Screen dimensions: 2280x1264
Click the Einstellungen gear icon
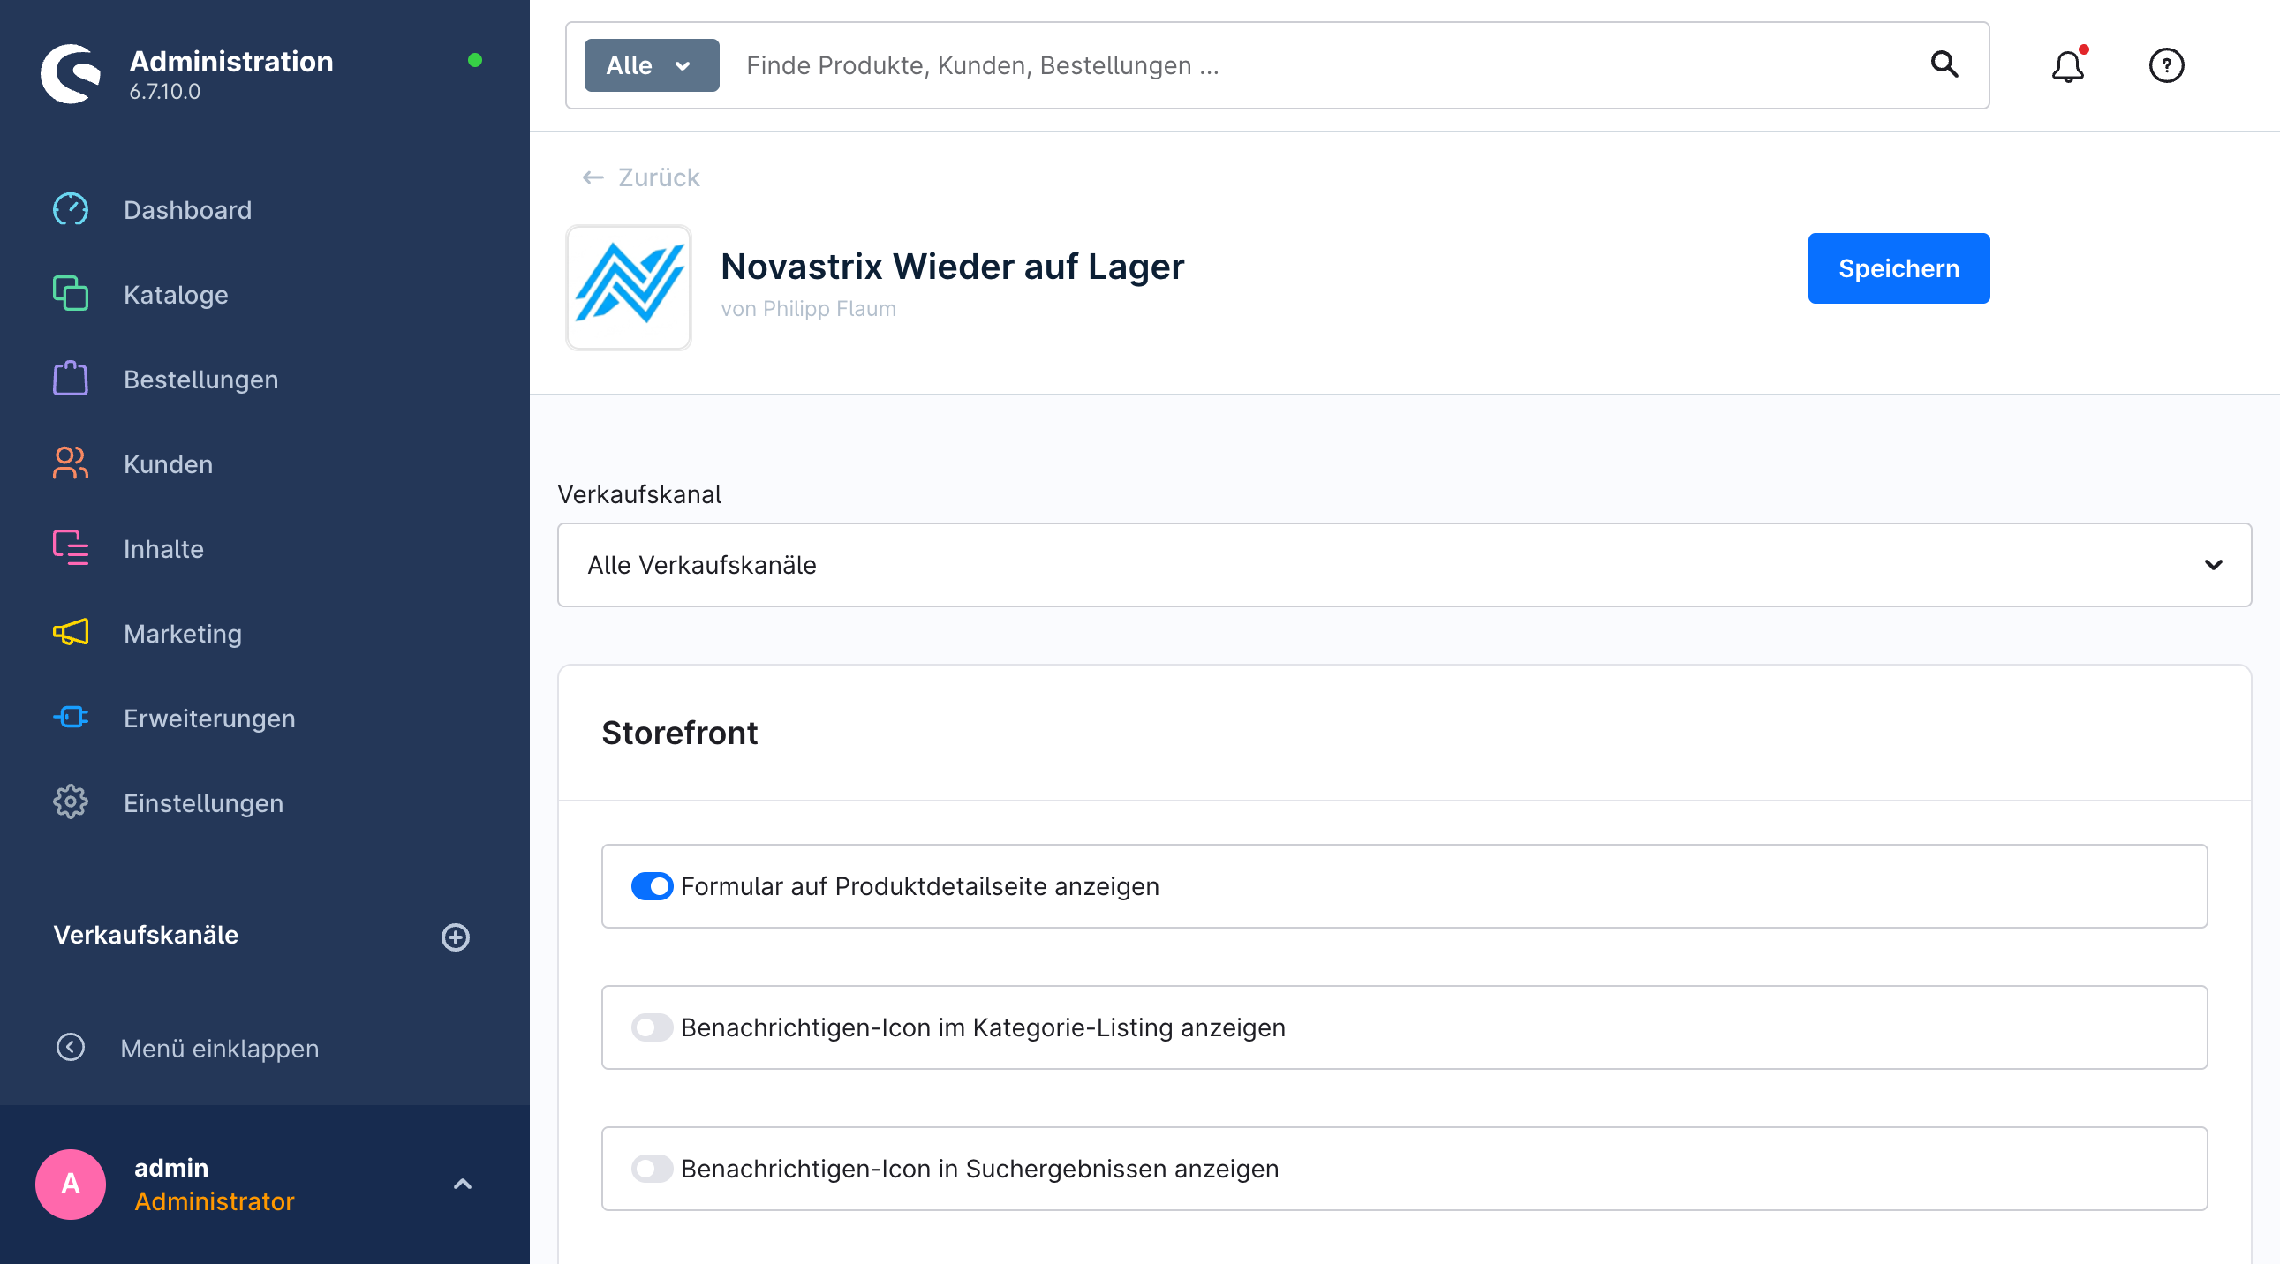(x=71, y=802)
